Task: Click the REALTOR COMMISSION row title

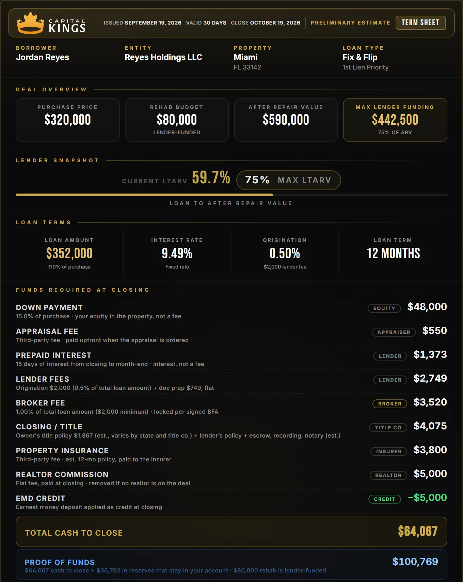Action: [62, 475]
